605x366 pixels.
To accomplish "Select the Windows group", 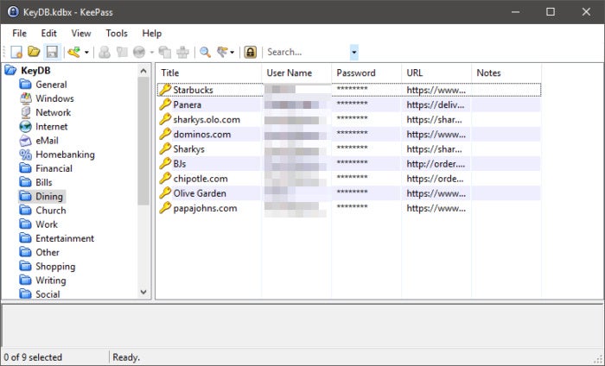I will click(x=54, y=98).
